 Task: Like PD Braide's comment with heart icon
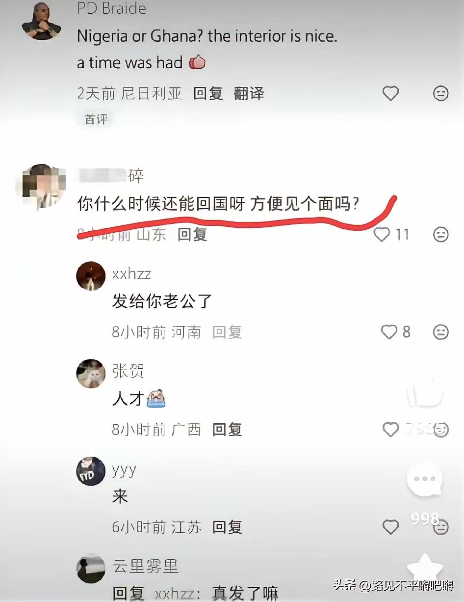coord(390,93)
